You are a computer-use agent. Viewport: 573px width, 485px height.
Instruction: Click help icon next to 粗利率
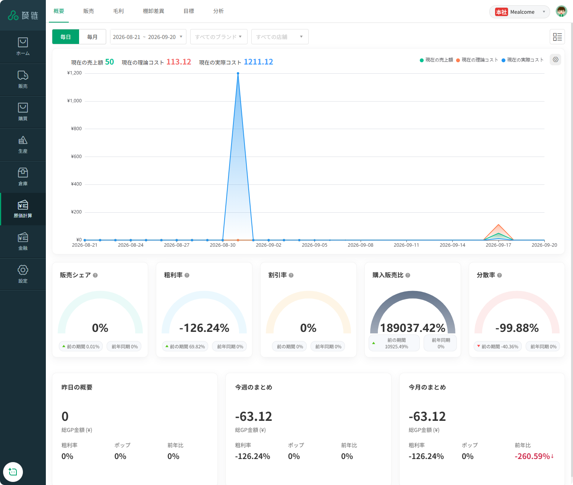click(x=187, y=275)
